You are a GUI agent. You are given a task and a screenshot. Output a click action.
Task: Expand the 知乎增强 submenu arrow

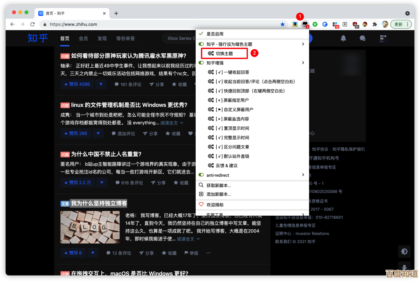tap(303, 63)
